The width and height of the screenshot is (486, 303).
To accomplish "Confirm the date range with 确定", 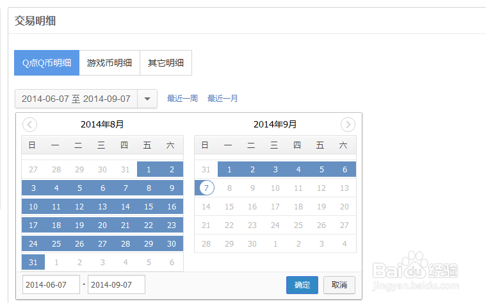I will (302, 285).
